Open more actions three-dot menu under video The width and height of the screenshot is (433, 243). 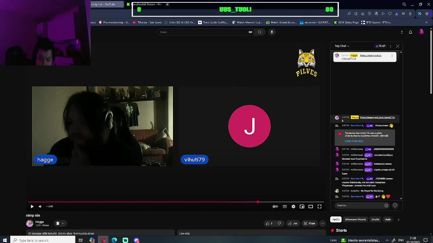tap(323, 223)
